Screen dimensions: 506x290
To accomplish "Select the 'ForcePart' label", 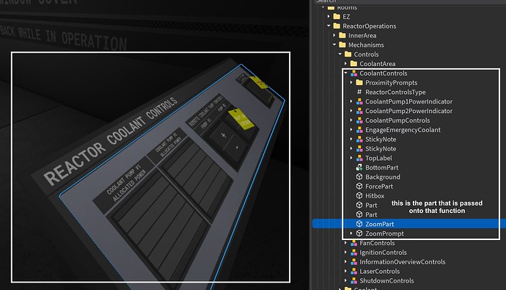I will [379, 186].
